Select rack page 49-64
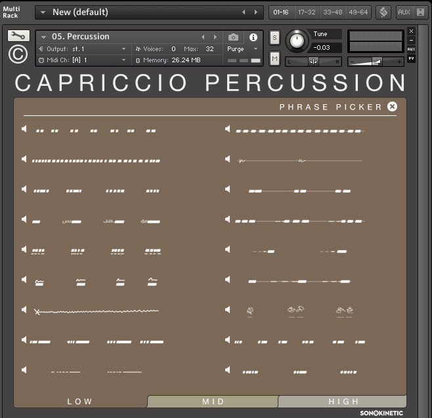Screen dimensions: 432x418 click(358, 12)
